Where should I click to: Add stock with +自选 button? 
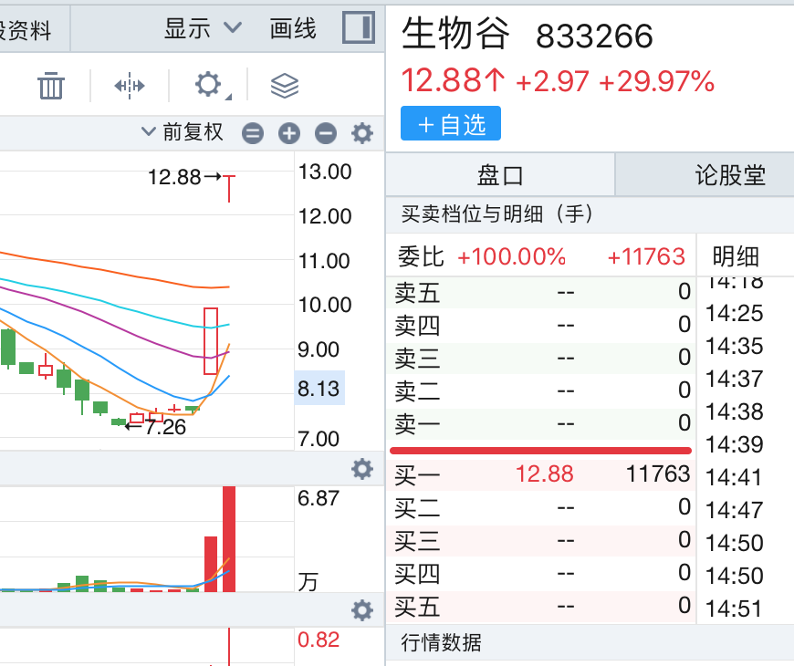pyautogui.click(x=451, y=124)
